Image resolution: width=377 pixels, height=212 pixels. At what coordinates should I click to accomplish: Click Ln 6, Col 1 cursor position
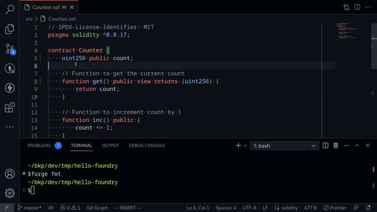[198, 208]
